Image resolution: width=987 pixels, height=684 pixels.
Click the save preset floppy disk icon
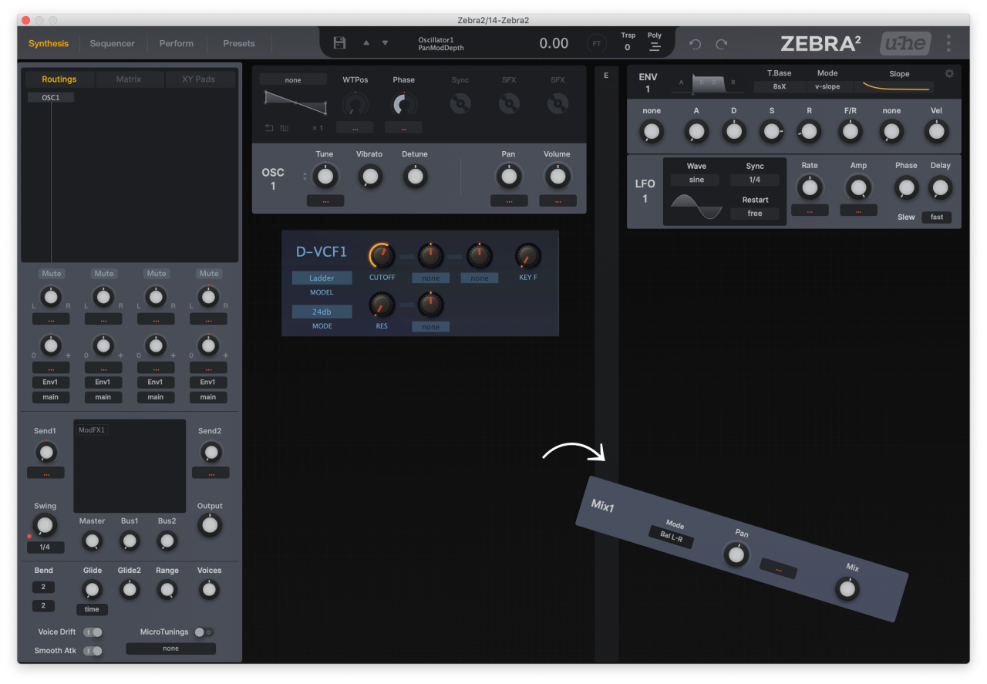339,42
